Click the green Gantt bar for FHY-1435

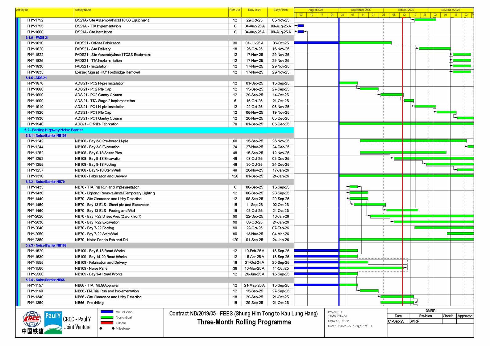tap(354, 187)
